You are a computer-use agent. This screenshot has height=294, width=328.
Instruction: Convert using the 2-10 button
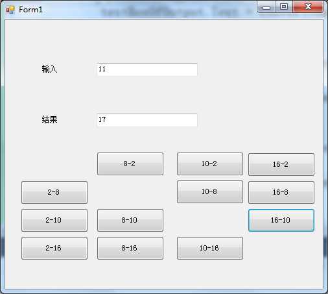pos(54,220)
